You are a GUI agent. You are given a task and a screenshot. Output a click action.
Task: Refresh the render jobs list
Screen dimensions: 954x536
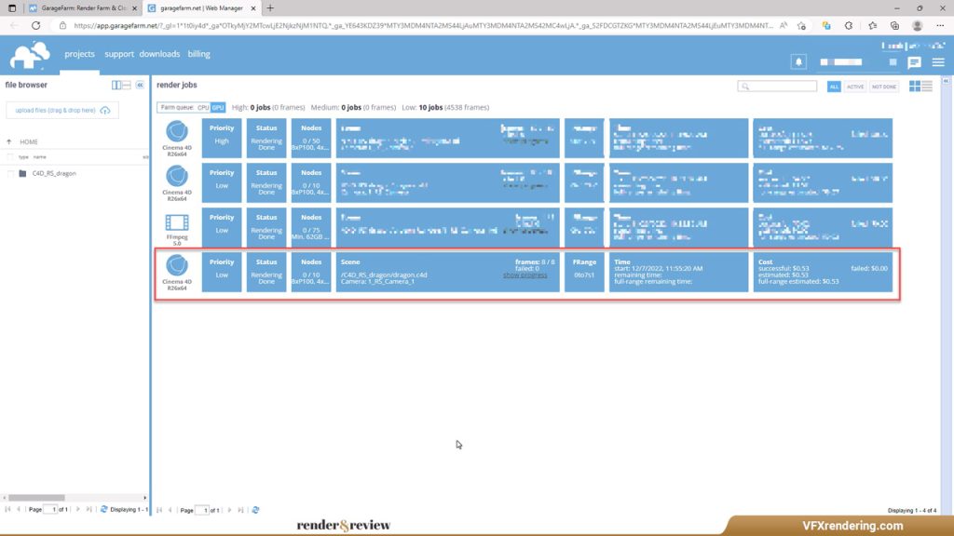(x=255, y=510)
